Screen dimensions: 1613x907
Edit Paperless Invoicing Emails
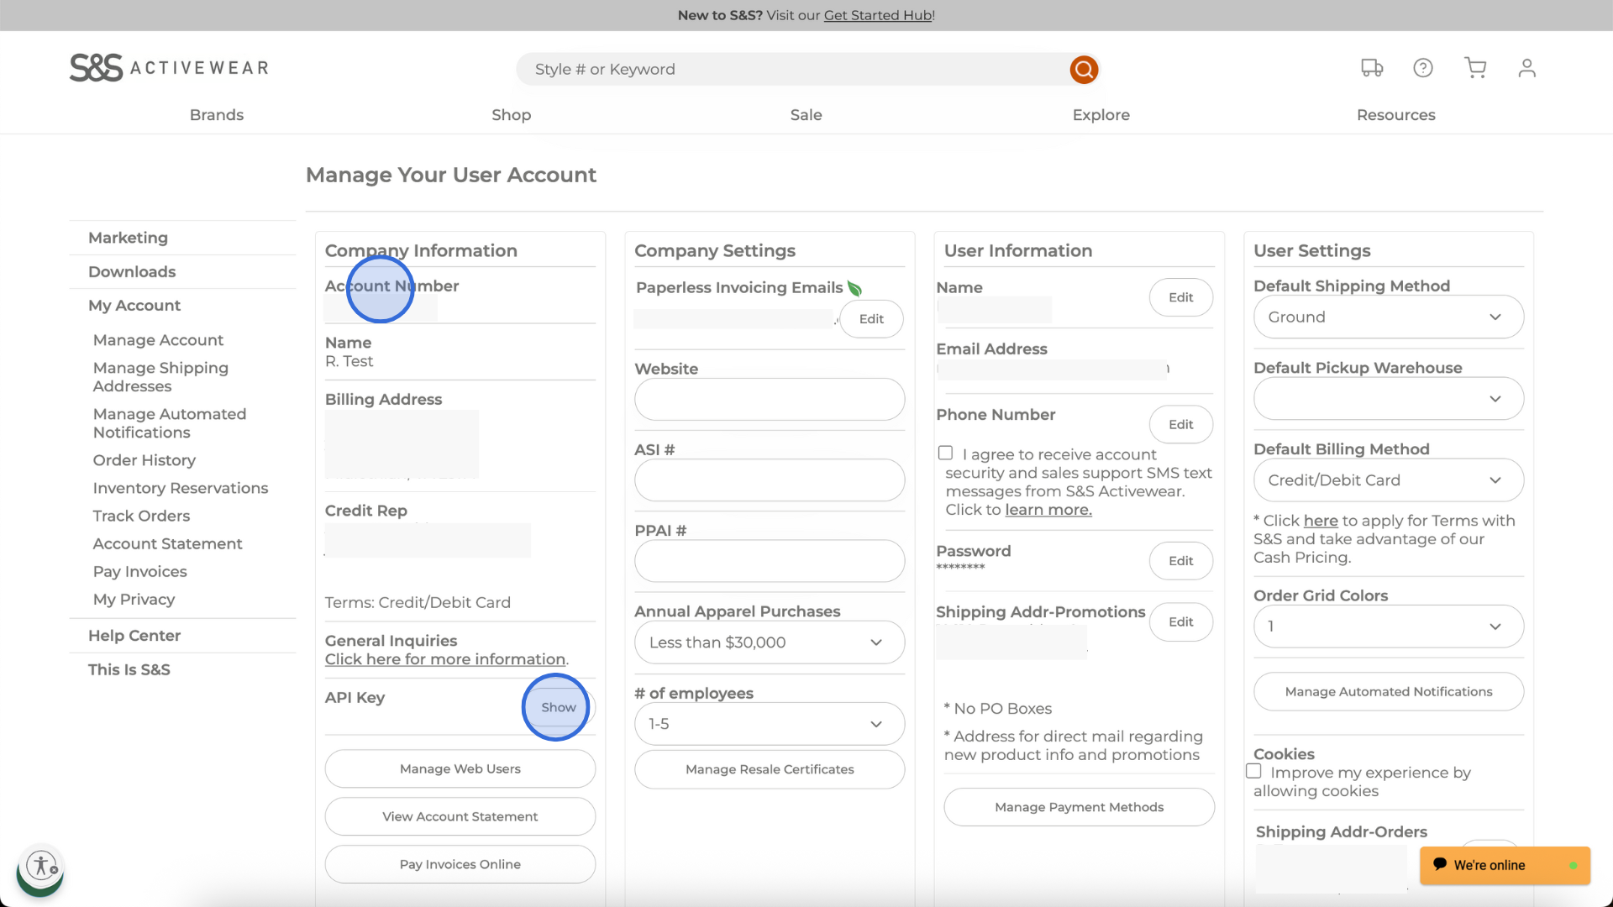coord(871,319)
